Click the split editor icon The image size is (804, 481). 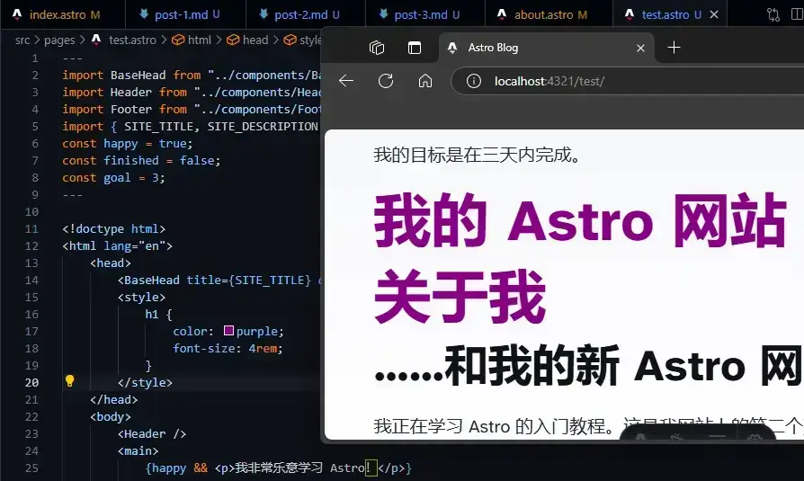[798, 14]
